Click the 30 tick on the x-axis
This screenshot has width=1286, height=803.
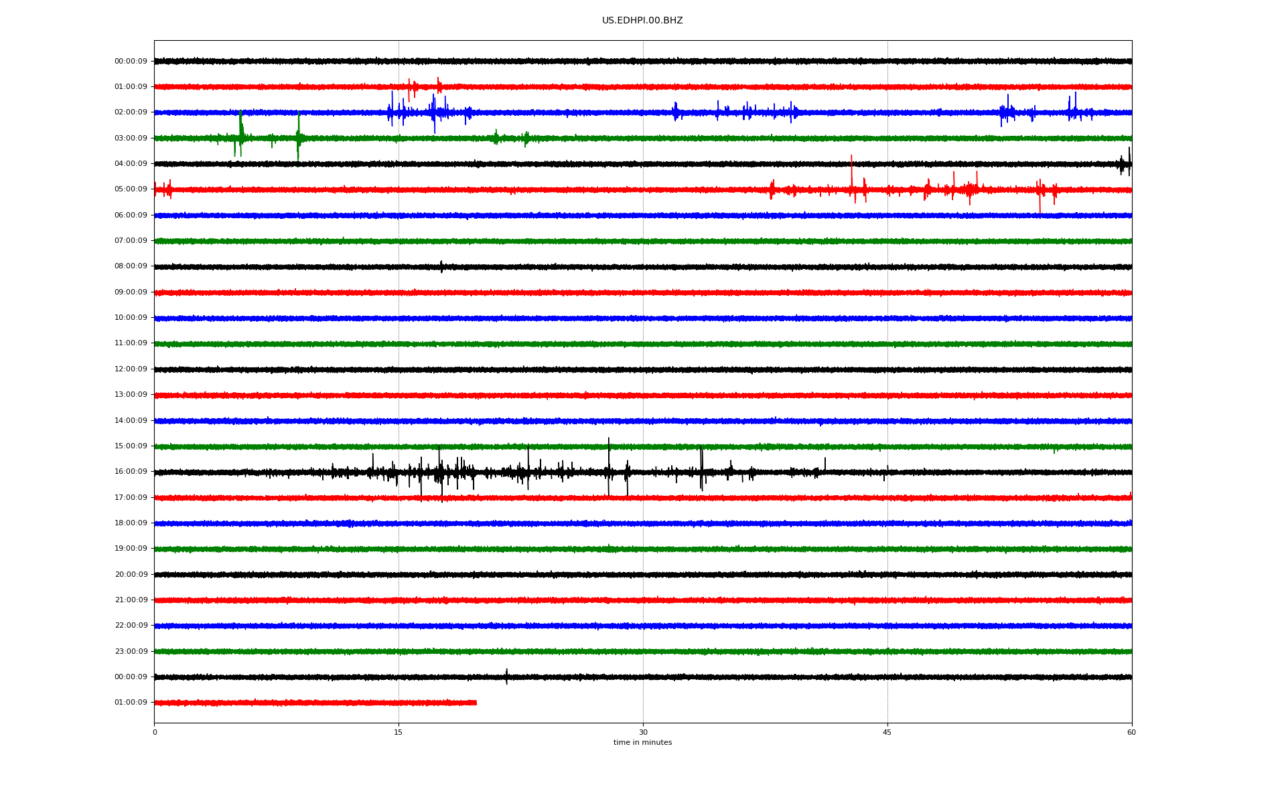[643, 732]
